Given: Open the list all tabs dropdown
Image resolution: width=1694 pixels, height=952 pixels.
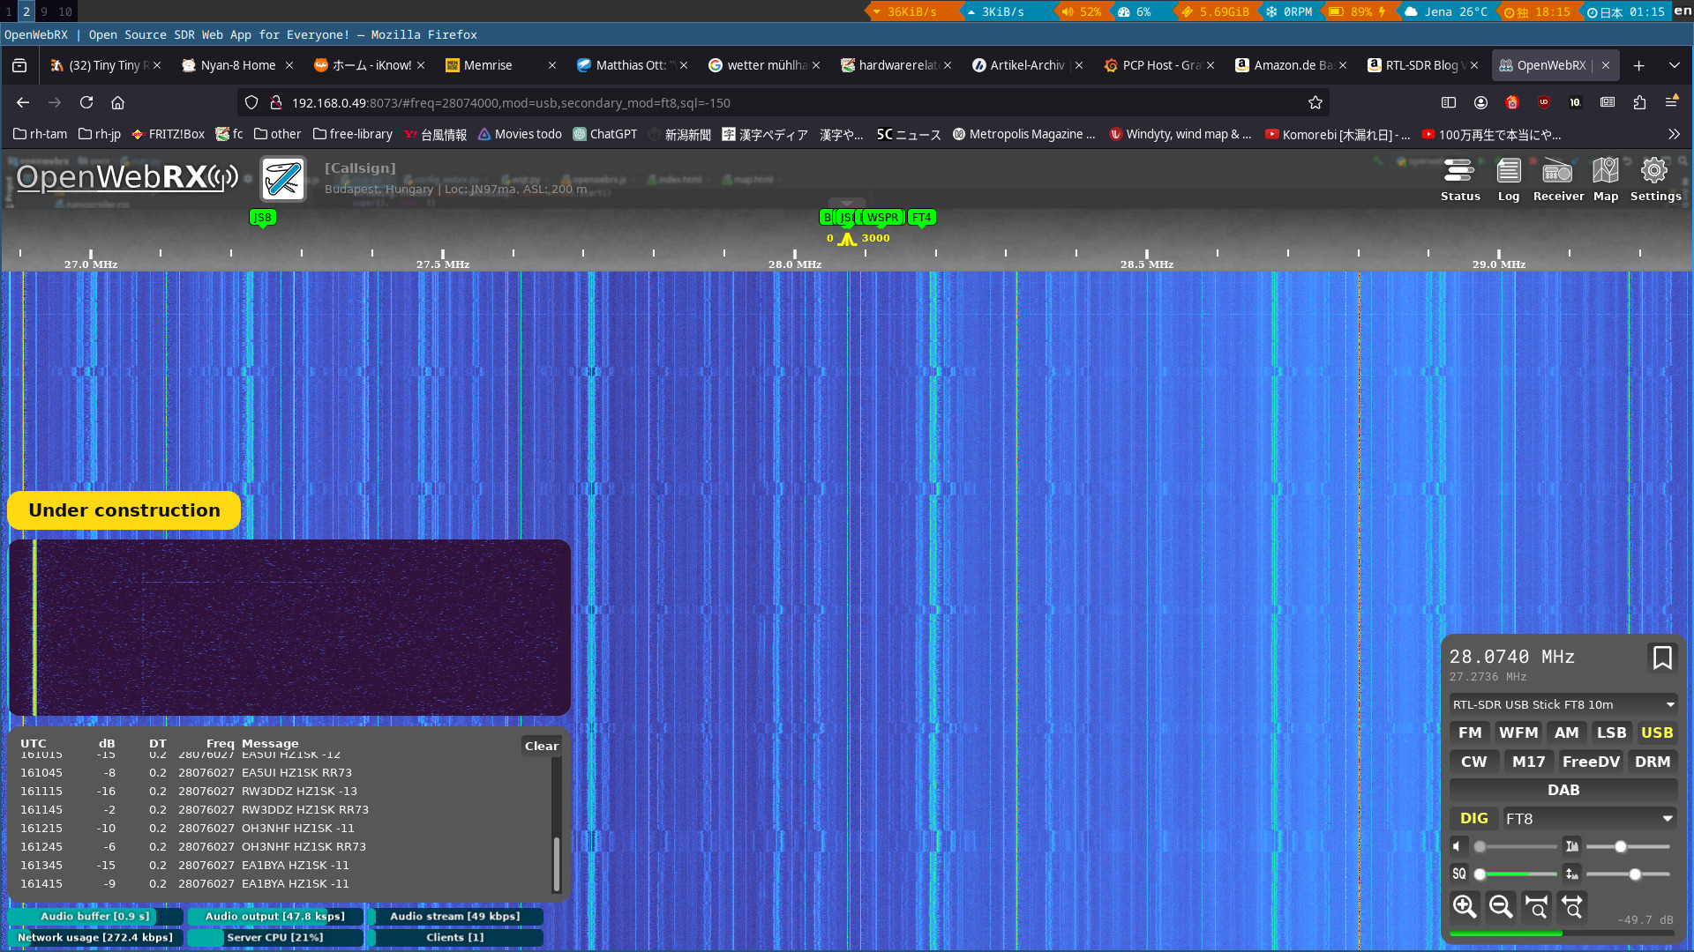Looking at the screenshot, I should pyautogui.click(x=1675, y=65).
